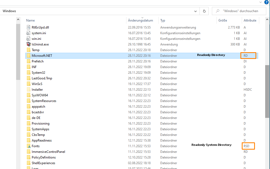Click the System32 folder icon
Viewport: 270px width, 169px height.
(29, 73)
